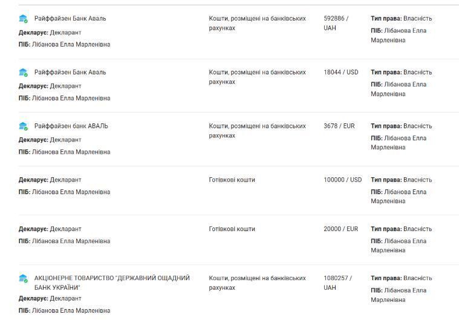Click the asset type text in the 3678 EUR row
Viewport: 459px width, 320px height.
(257, 131)
